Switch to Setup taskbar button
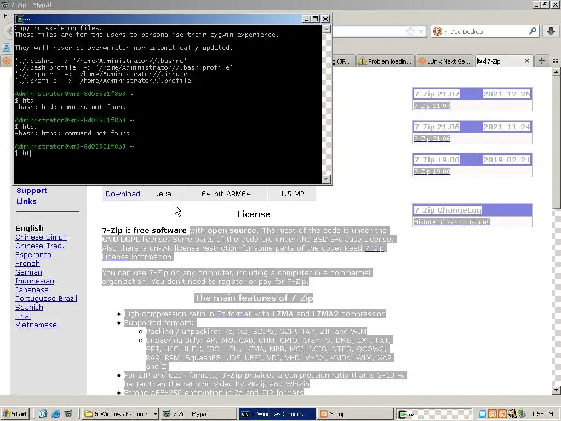The height and width of the screenshot is (421, 561). tap(355, 414)
